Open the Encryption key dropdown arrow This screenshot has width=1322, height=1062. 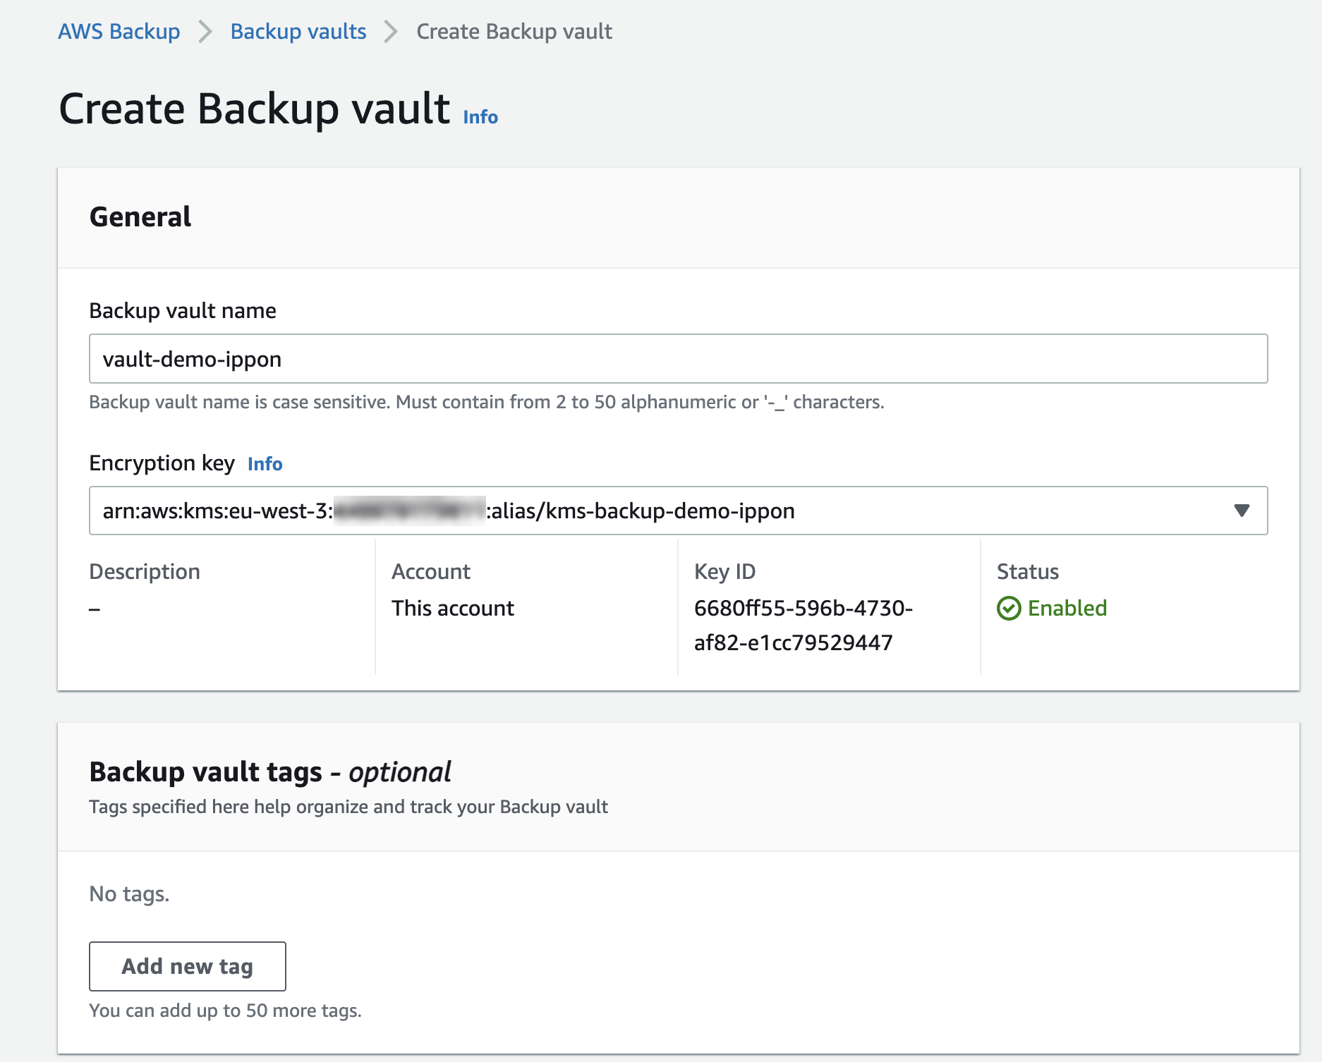tap(1242, 511)
